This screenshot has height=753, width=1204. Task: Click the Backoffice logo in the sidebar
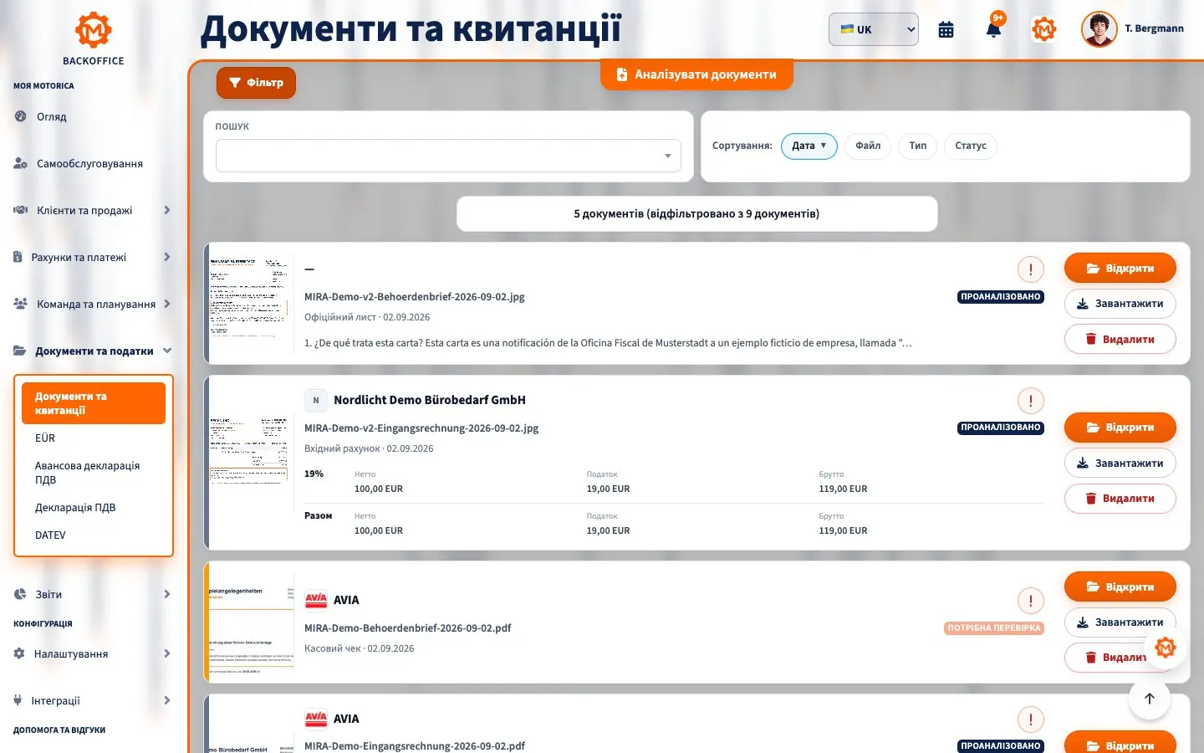point(93,38)
